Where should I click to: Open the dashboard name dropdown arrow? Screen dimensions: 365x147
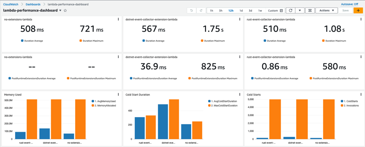(x=60, y=11)
